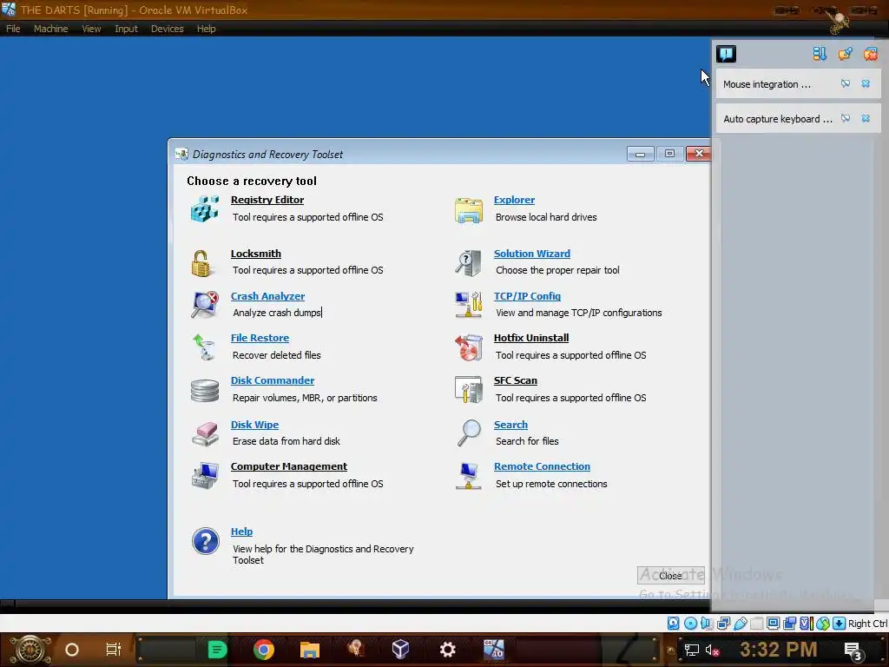Dismiss the Mouse integration notification
The width and height of the screenshot is (889, 667).
(x=866, y=84)
